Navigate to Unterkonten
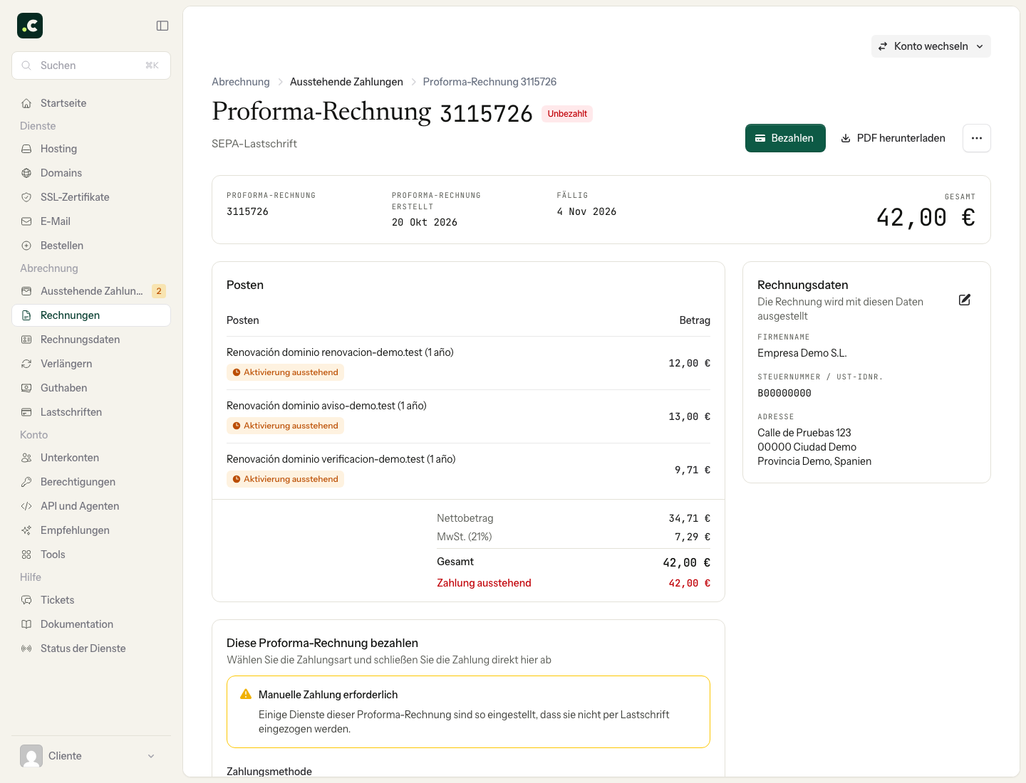 click(91, 458)
